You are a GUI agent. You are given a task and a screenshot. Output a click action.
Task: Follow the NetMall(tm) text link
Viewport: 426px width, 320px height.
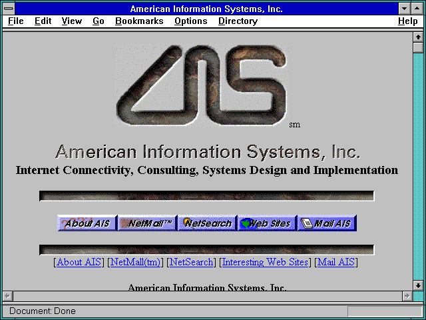pyautogui.click(x=135, y=262)
